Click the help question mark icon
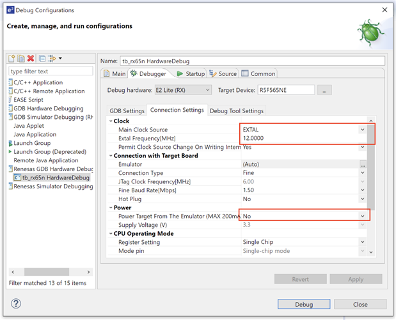 click(17, 304)
